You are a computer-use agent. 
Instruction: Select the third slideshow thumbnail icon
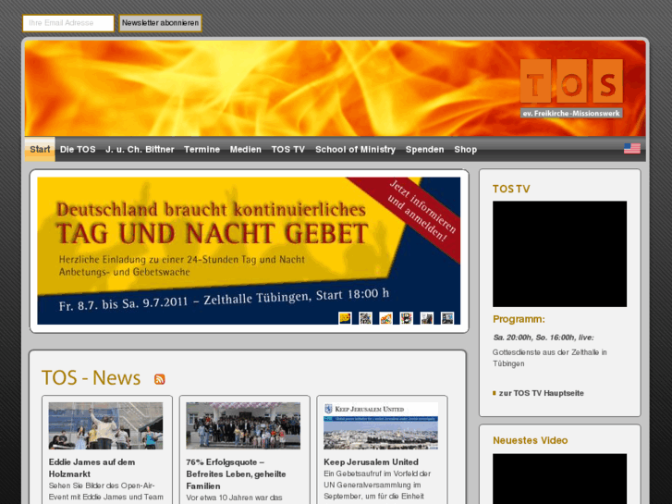coord(386,318)
